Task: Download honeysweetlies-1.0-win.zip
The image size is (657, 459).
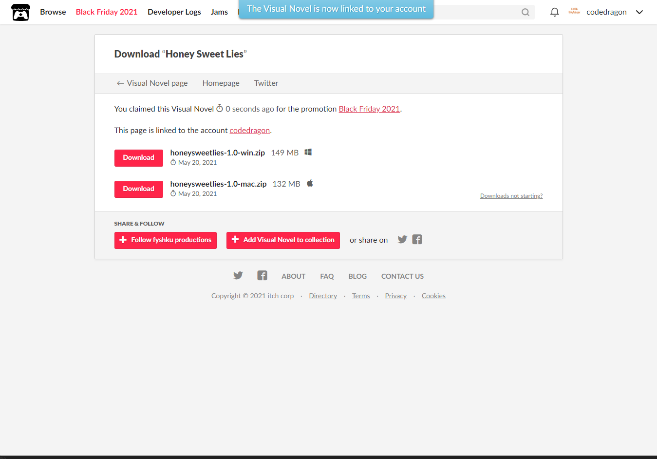Action: point(139,158)
